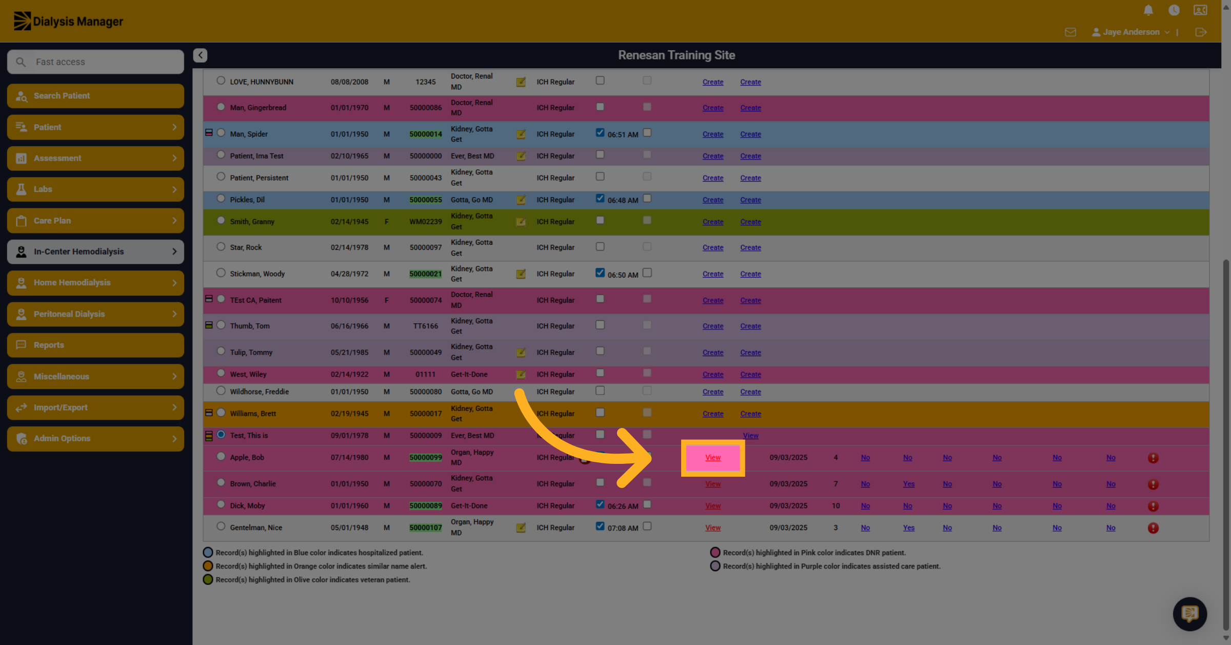This screenshot has width=1231, height=645.
Task: Click the View link for Apple, Bob
Action: pyautogui.click(x=713, y=458)
